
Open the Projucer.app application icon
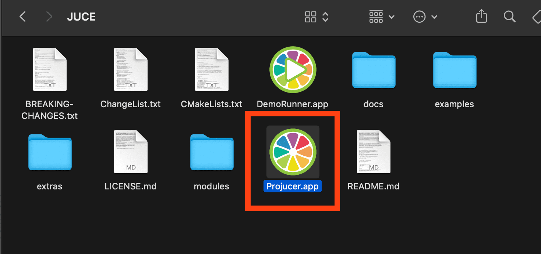(x=293, y=152)
